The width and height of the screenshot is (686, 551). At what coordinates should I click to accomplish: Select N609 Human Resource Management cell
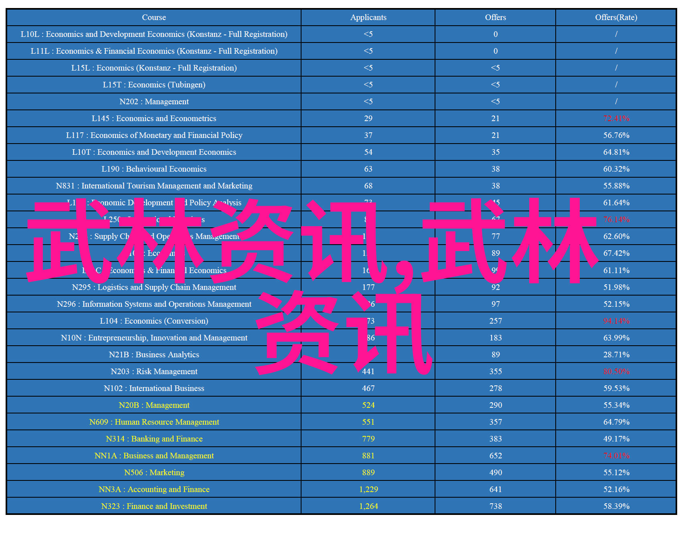click(154, 422)
